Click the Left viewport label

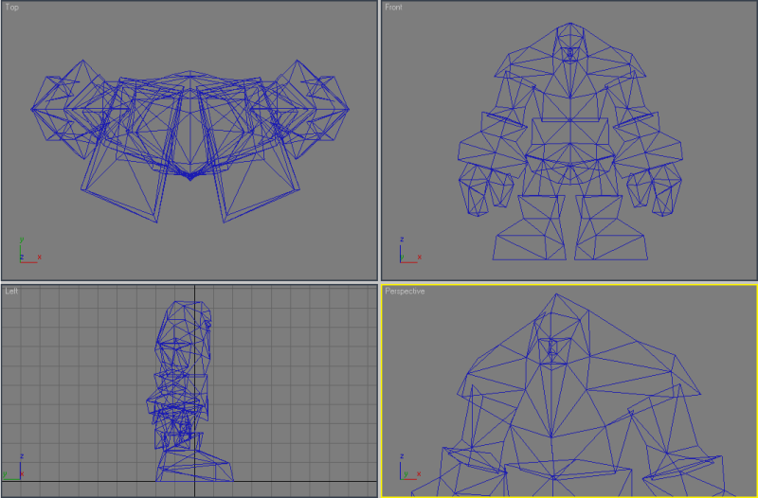tap(11, 291)
